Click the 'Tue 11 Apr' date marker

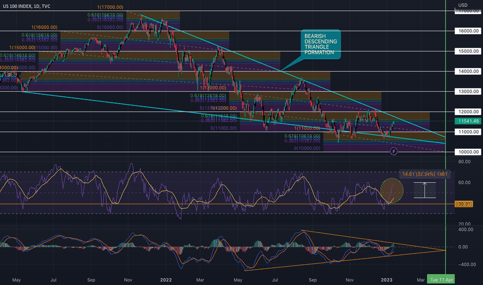coord(441,280)
